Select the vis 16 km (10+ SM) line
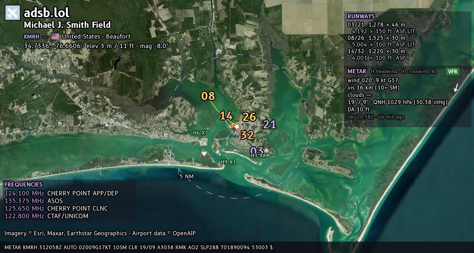This screenshot has width=474, height=253. 374,88
